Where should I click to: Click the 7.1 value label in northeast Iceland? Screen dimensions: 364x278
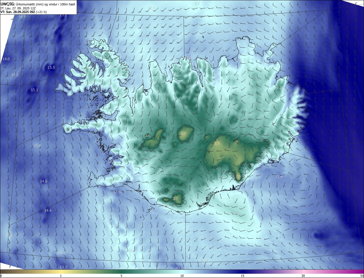(x=255, y=78)
